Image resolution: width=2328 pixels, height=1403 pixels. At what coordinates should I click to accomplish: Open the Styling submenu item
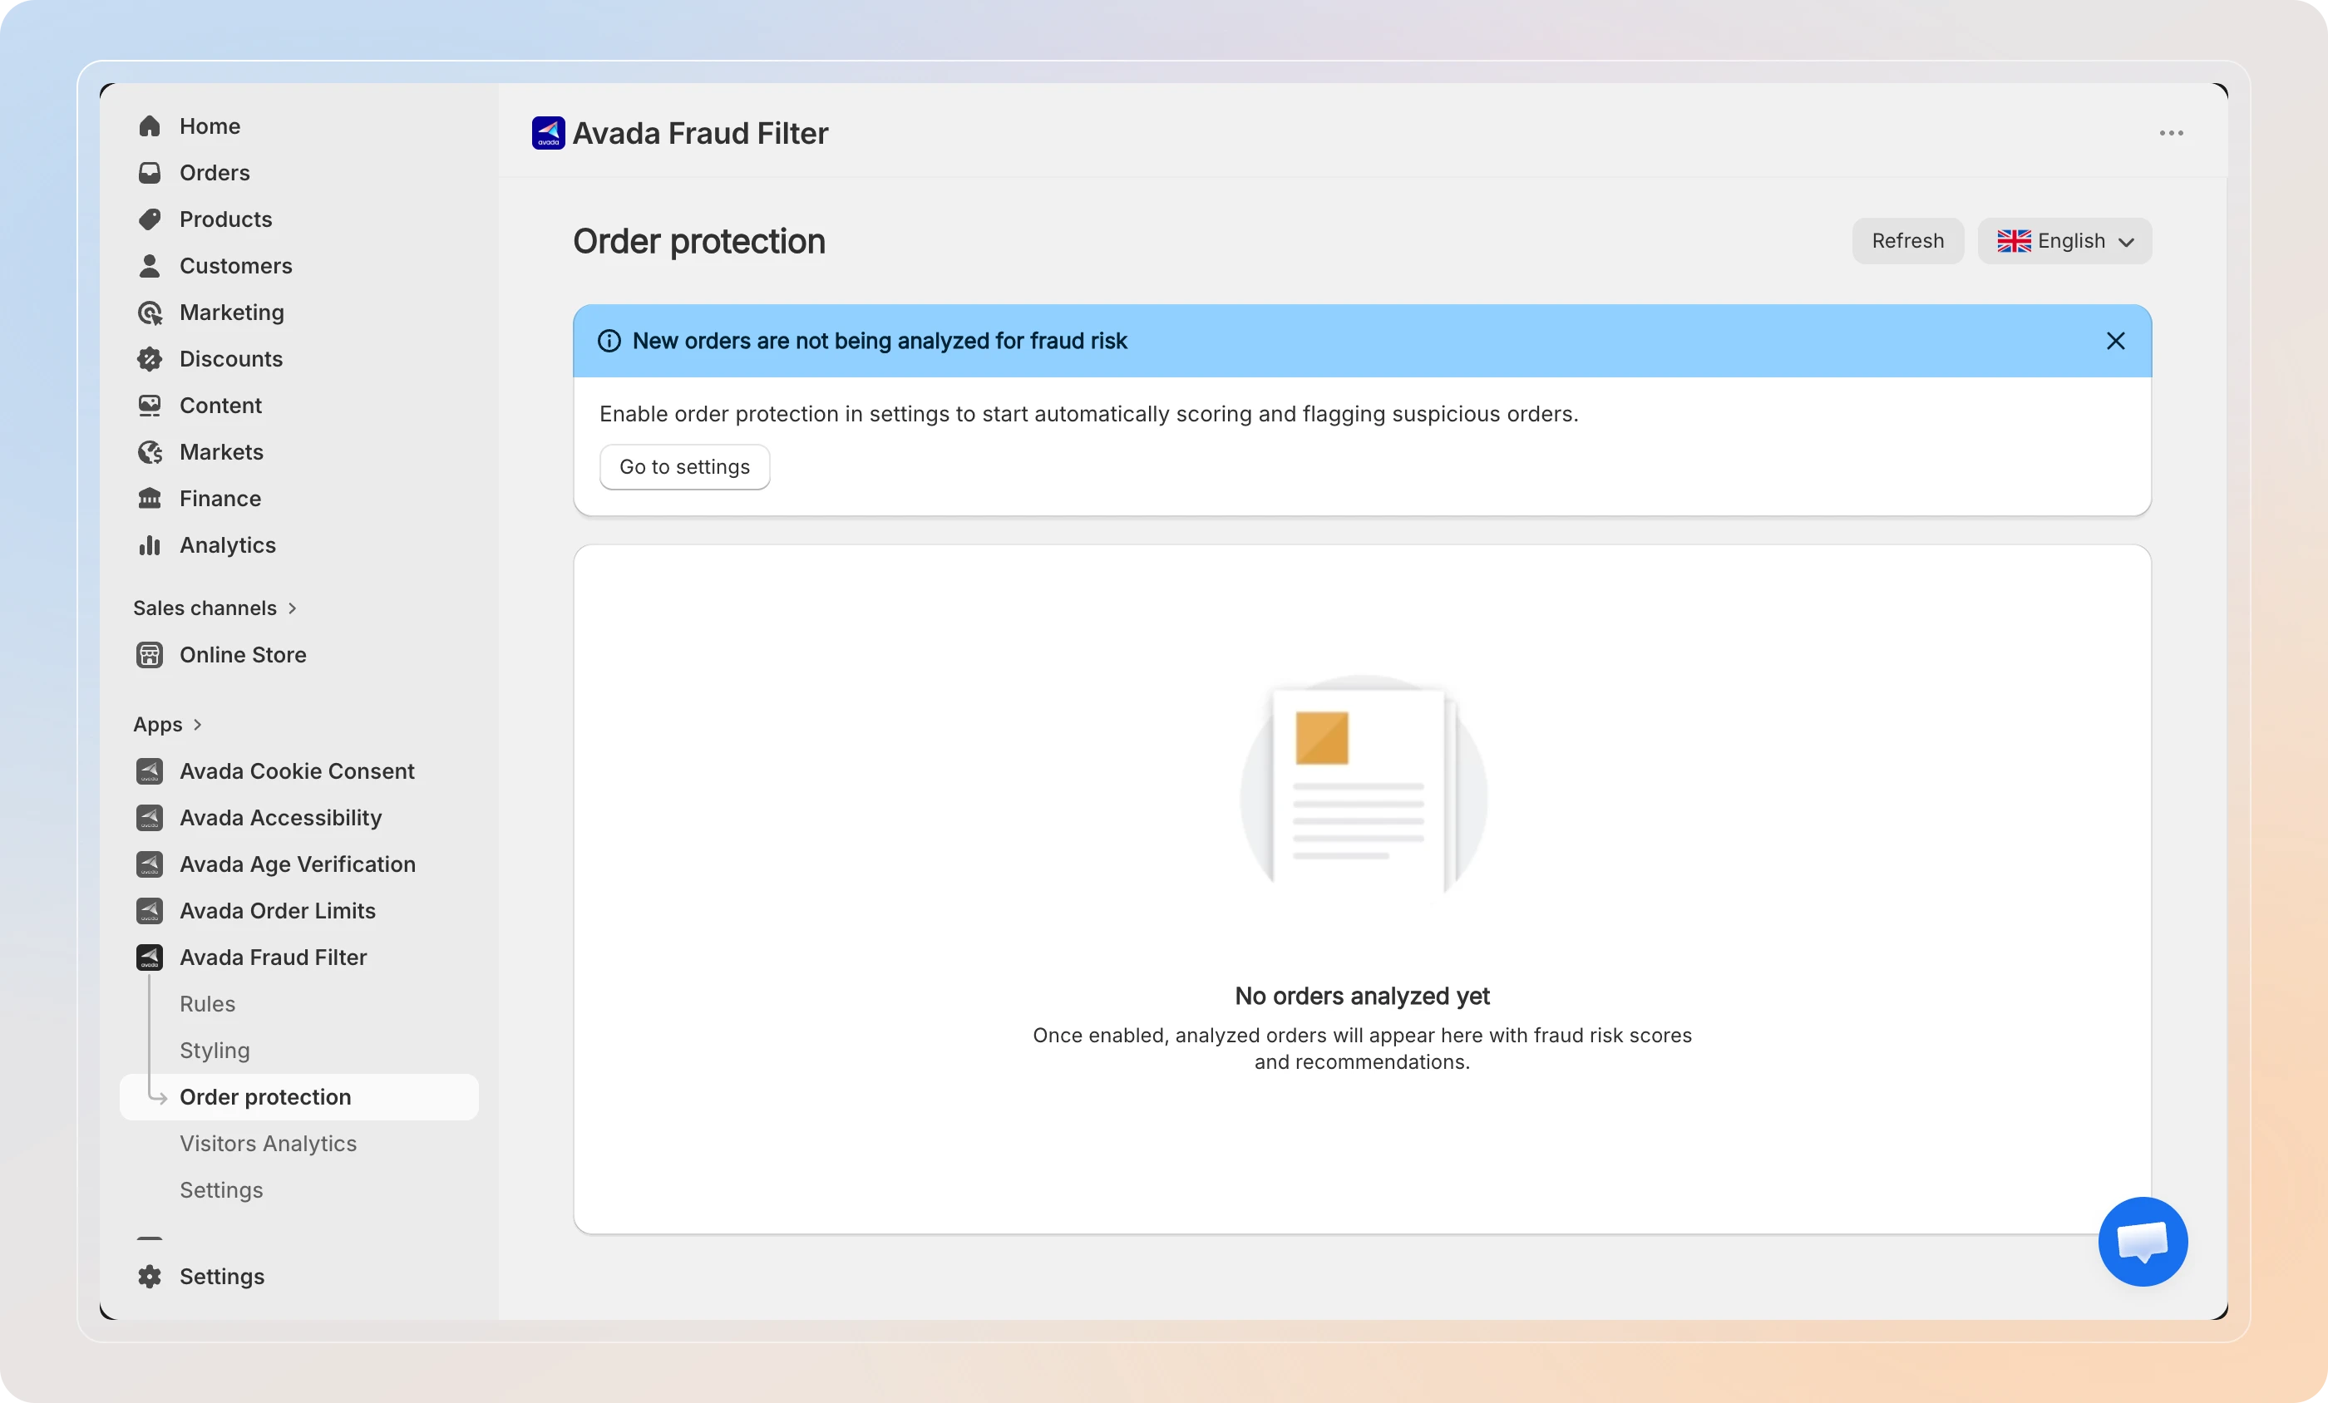[x=215, y=1051]
